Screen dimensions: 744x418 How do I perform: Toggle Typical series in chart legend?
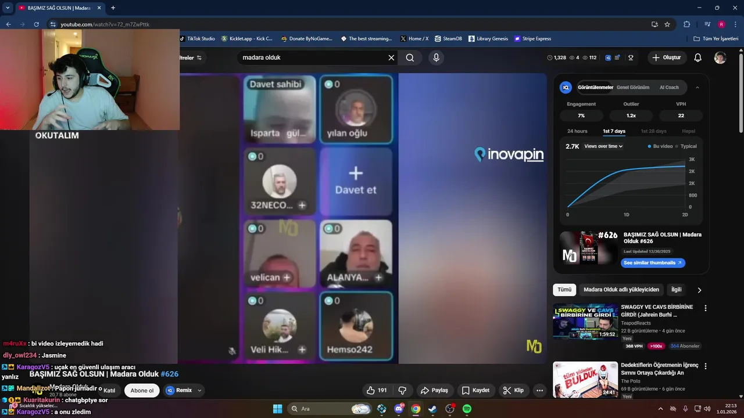point(686,146)
